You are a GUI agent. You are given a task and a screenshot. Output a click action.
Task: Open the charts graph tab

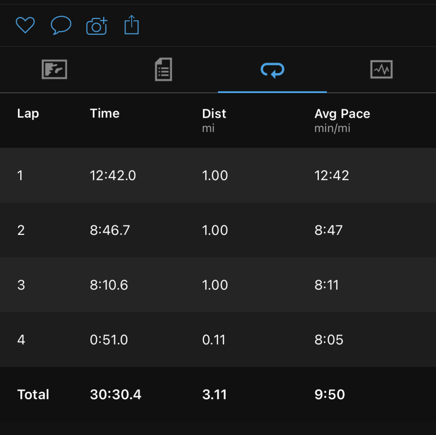click(382, 69)
